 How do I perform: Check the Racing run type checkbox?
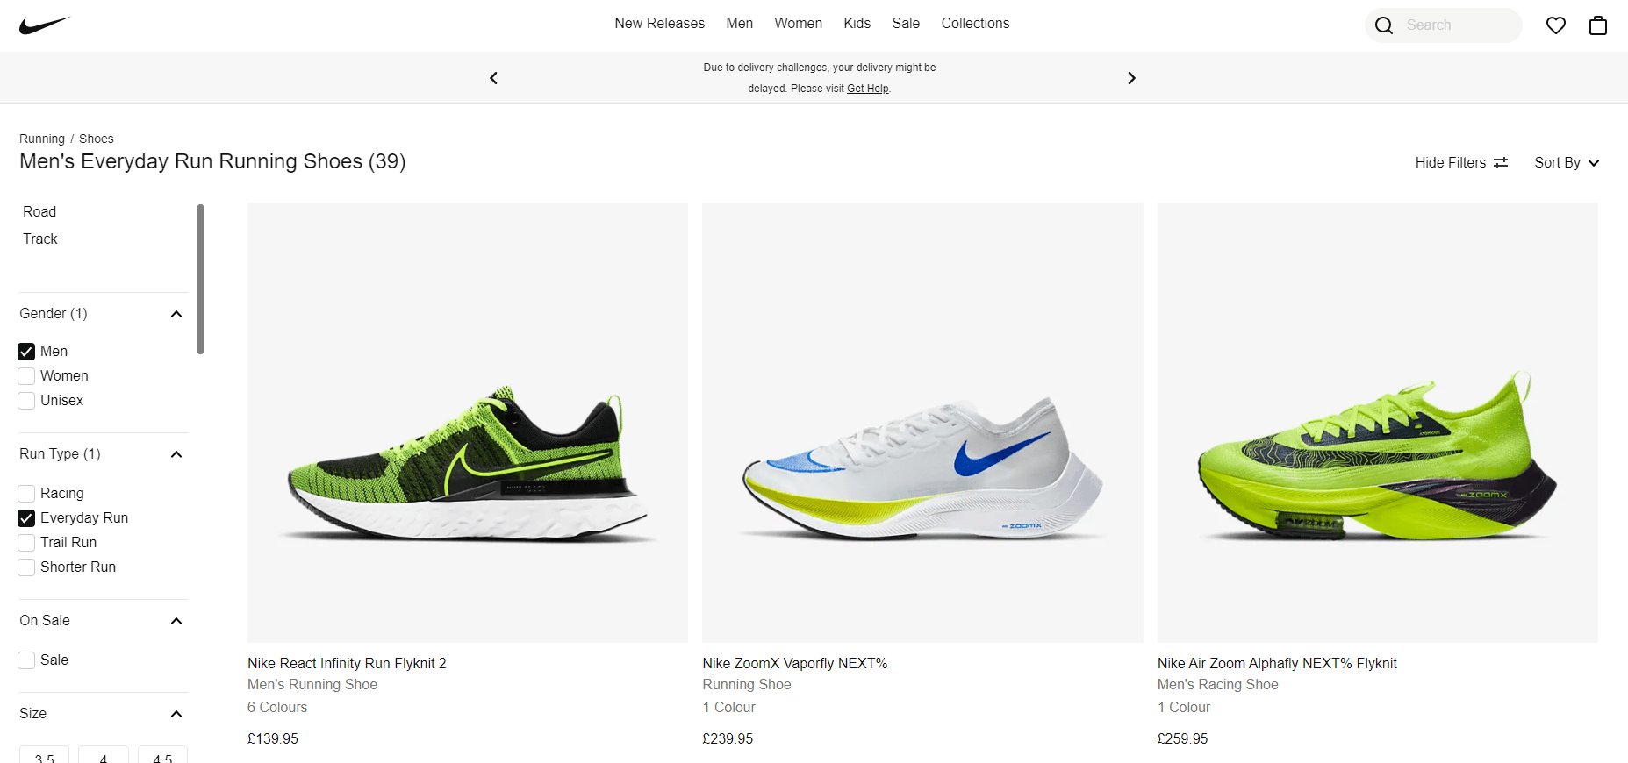pos(26,494)
